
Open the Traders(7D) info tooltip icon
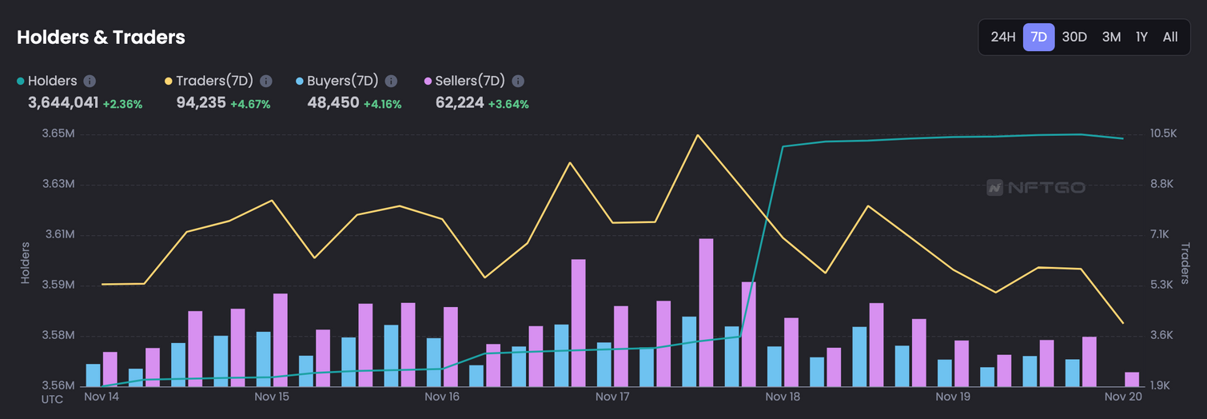pyautogui.click(x=266, y=81)
